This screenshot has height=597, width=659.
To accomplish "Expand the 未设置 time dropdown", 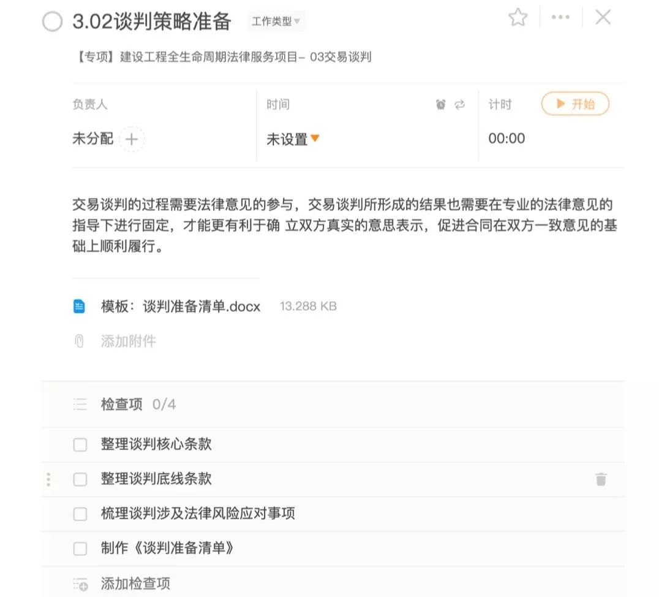I will [293, 139].
